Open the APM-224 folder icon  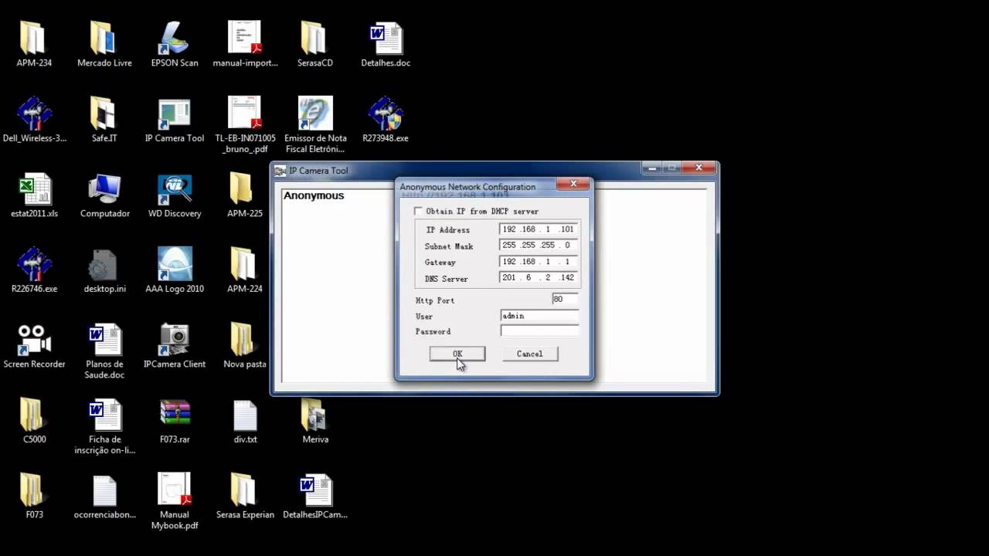245,264
